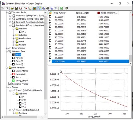This screenshot has height=120, width=133.
Task: Click the add reference frame icon
Action: (x=30, y=8)
